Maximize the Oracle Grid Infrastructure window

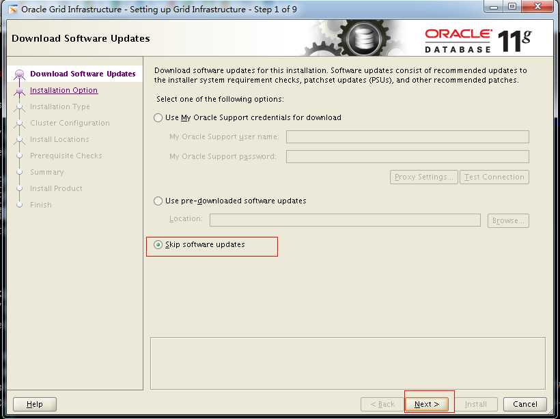(512, 6)
